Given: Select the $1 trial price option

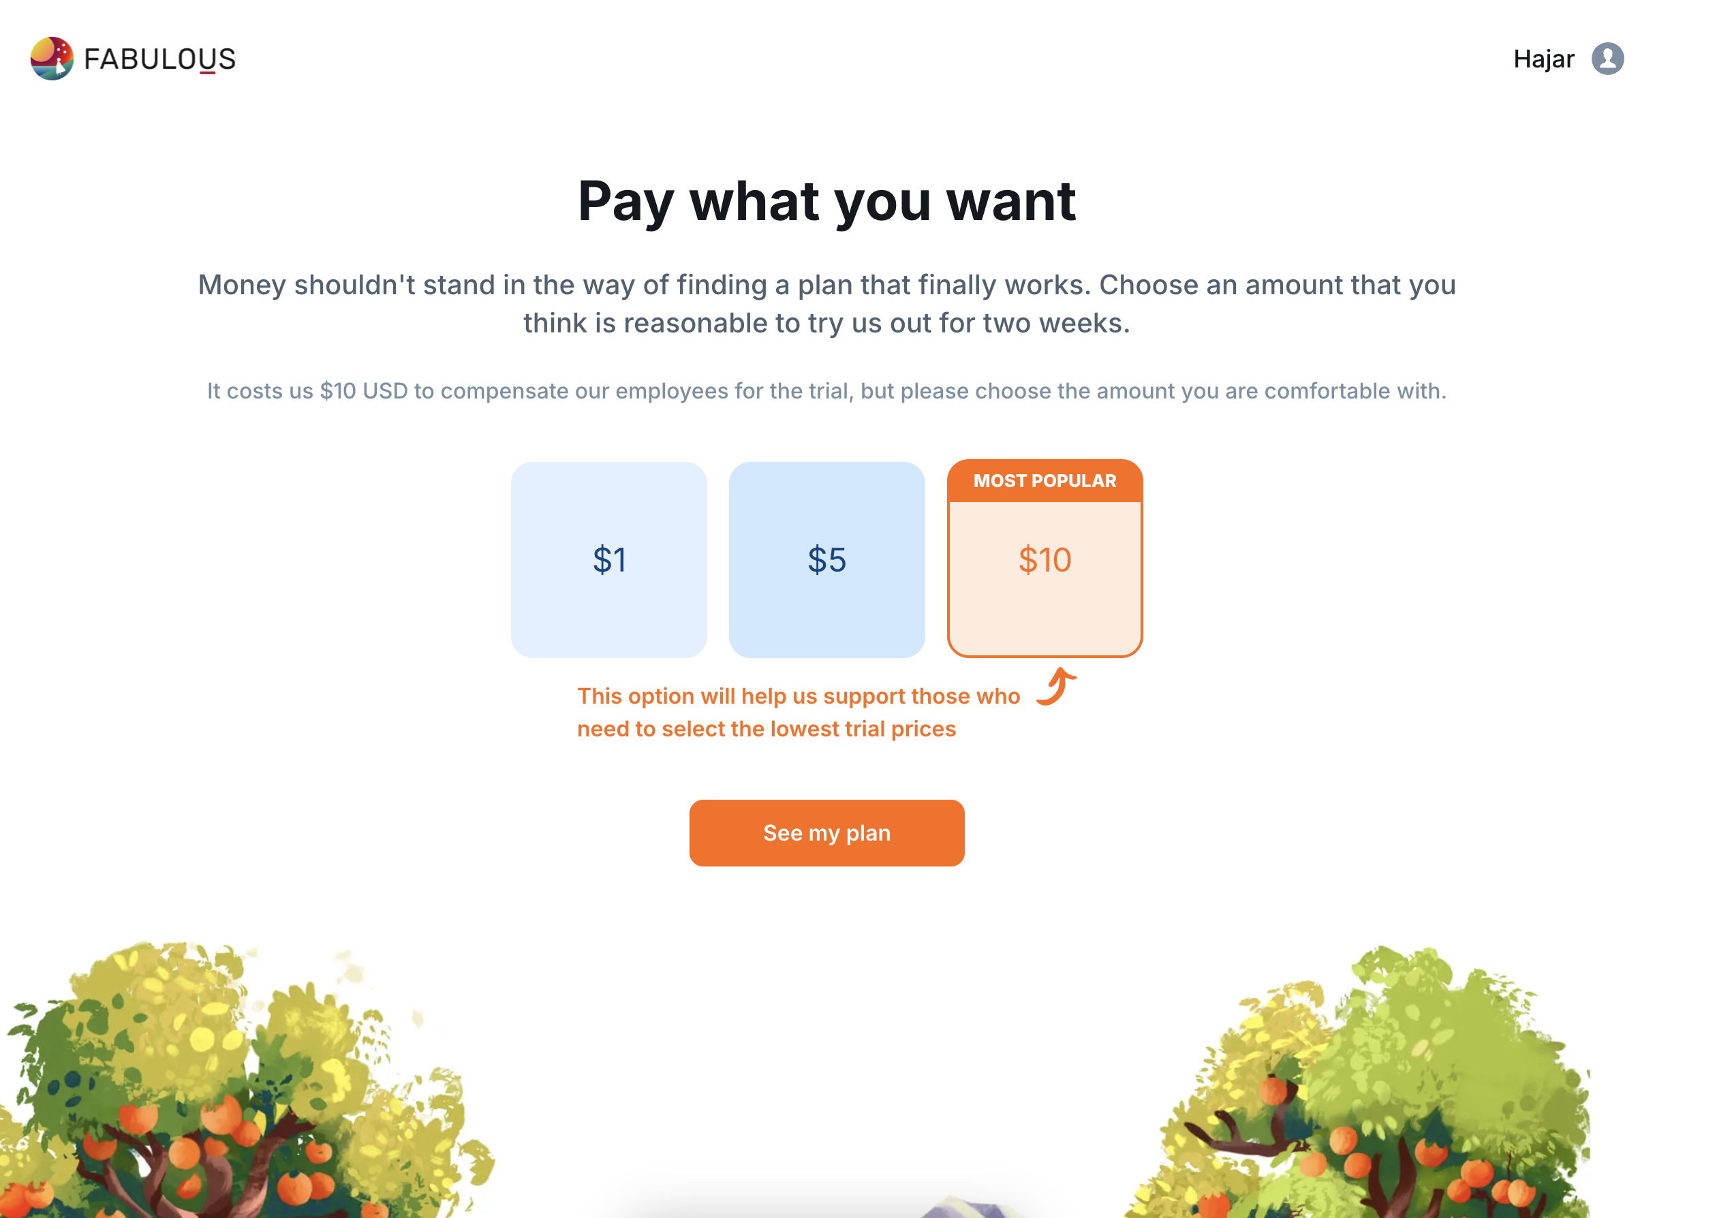Looking at the screenshot, I should point(608,559).
